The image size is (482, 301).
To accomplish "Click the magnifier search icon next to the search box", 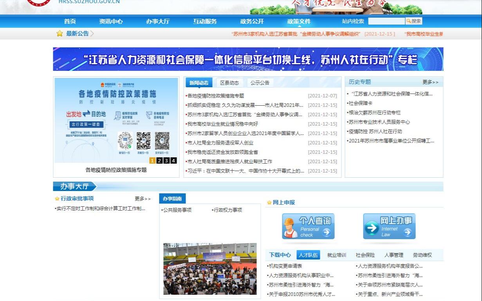I will (408, 21).
